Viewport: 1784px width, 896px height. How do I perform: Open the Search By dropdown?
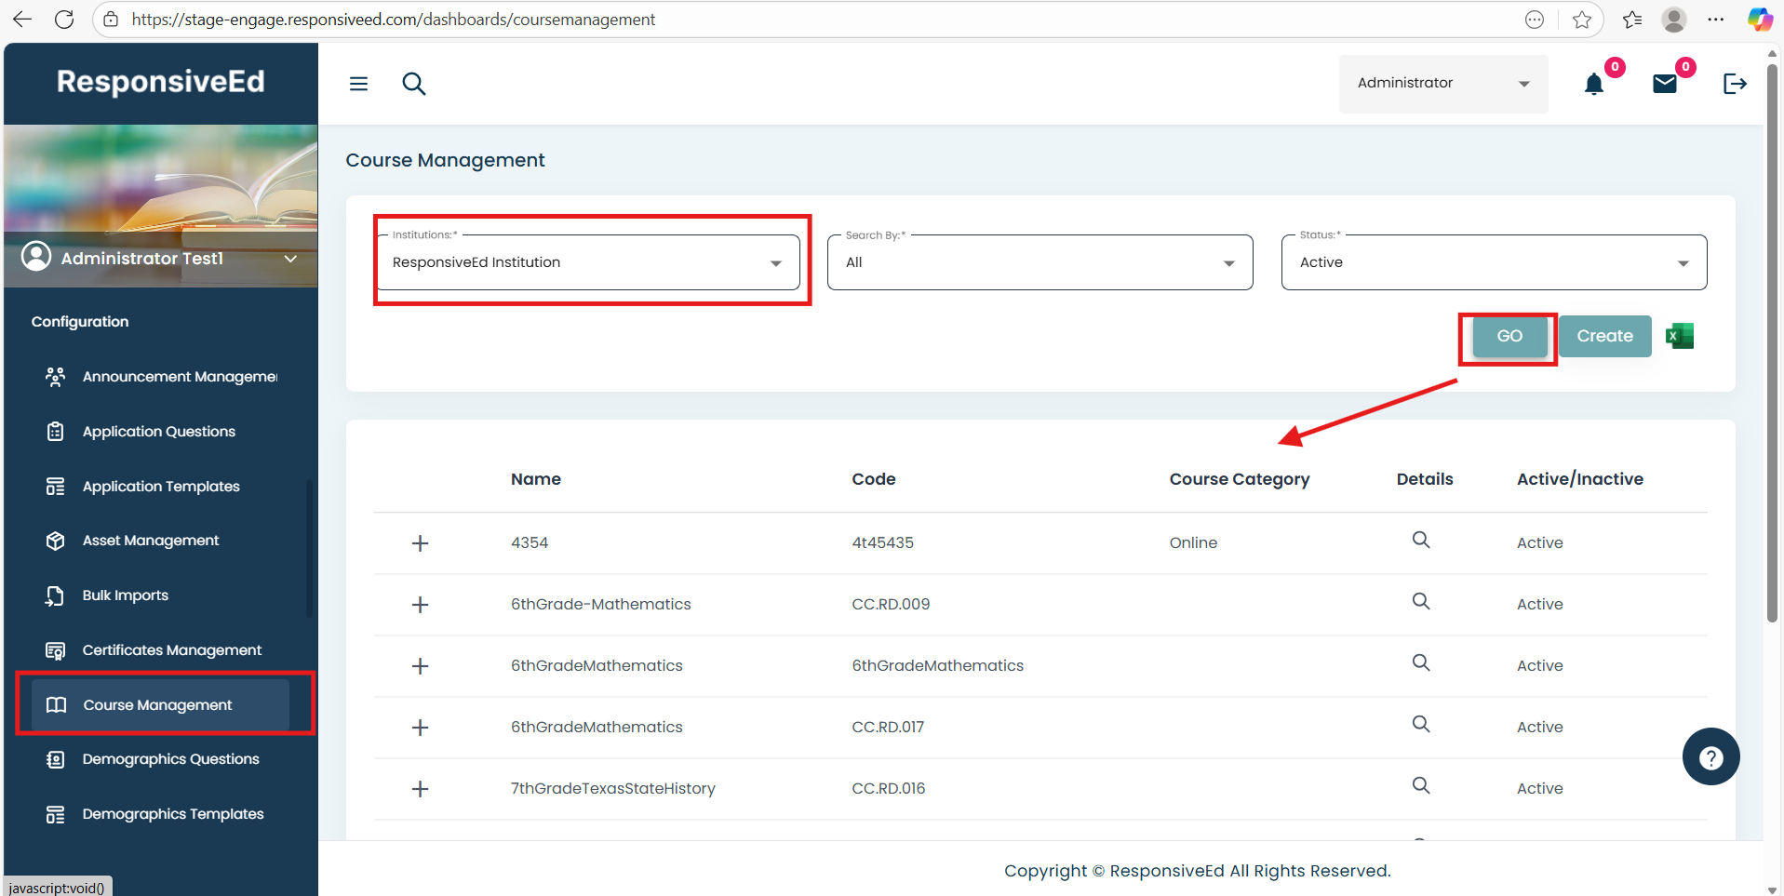1040,262
